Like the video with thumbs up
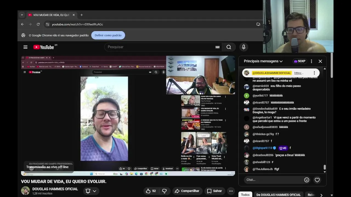Viewport: 351px width, 197px height. 151,191
